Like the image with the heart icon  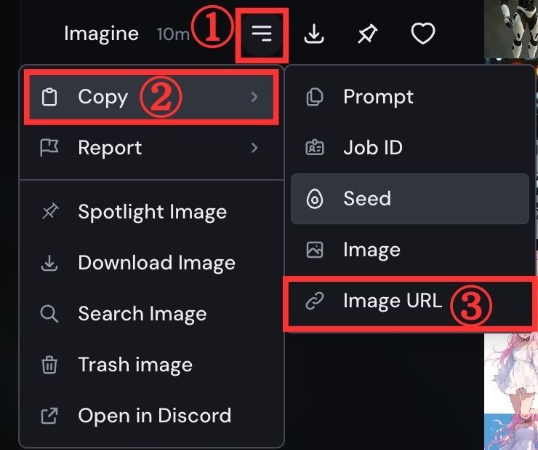click(x=422, y=33)
